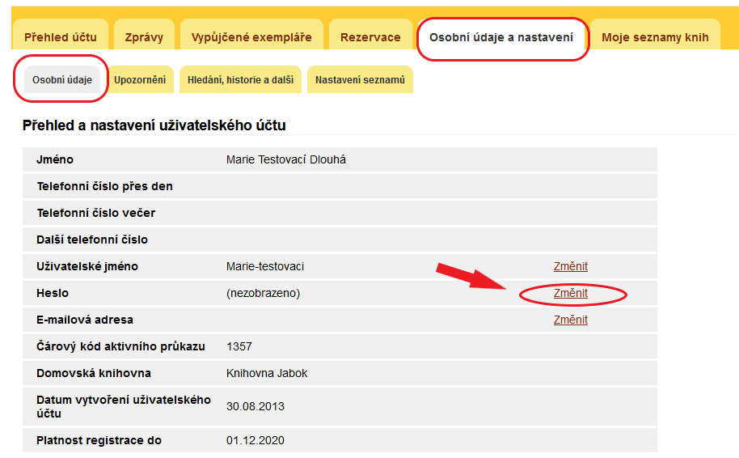The height and width of the screenshot is (458, 739).
Task: Click the Knihovna Jabok library value
Action: (267, 373)
